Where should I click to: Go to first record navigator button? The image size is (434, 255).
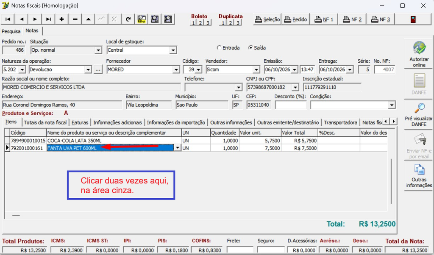tap(8, 19)
